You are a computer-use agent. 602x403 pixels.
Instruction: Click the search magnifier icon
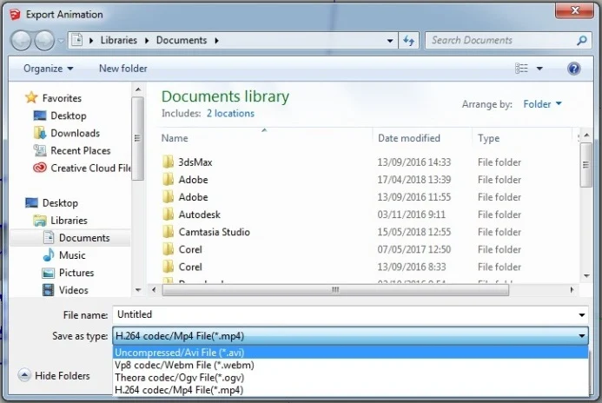click(582, 40)
